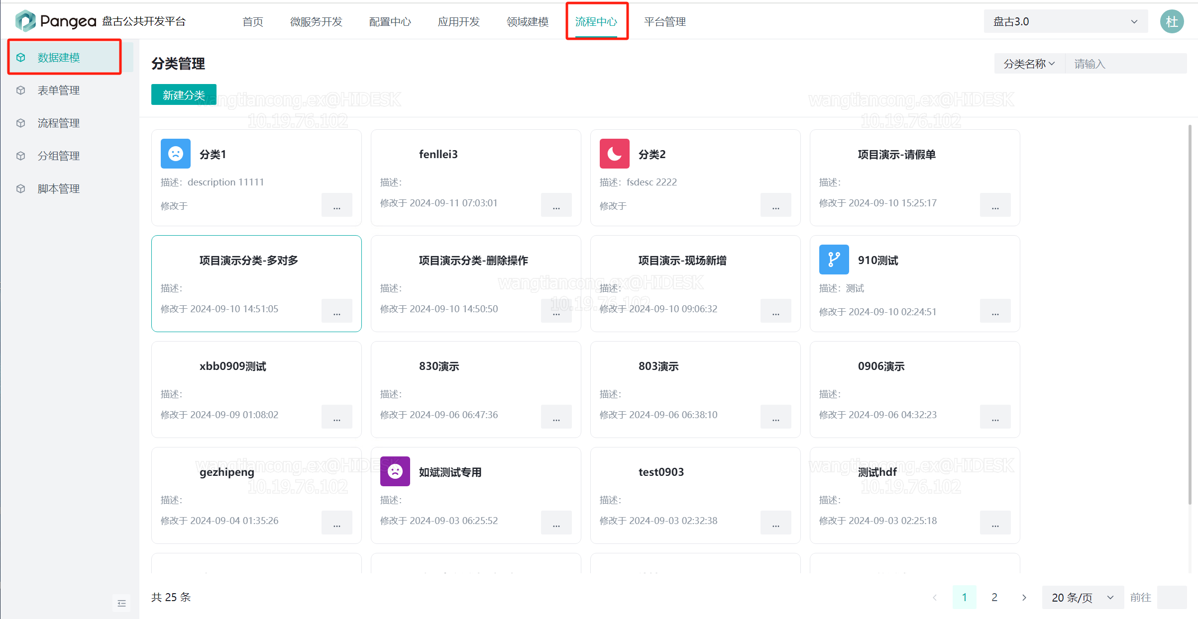Screen dimensions: 1198x619
Task: Click the 项目演示-请假单 card title
Action: [896, 154]
